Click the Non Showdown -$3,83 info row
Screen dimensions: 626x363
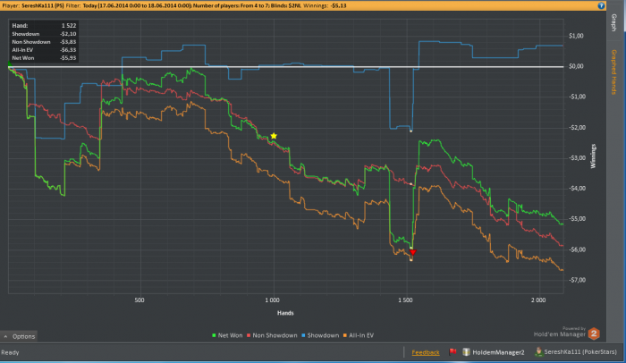pyautogui.click(x=44, y=42)
